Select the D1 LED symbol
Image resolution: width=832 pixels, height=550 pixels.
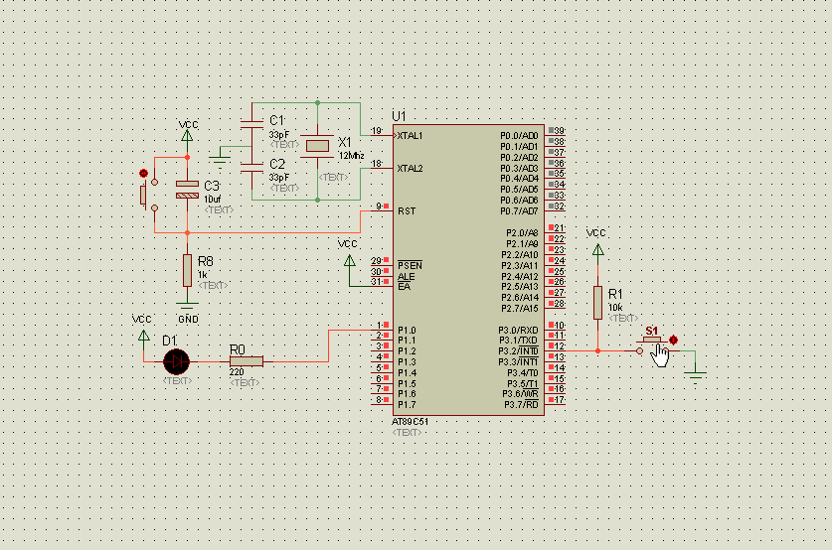pos(176,362)
